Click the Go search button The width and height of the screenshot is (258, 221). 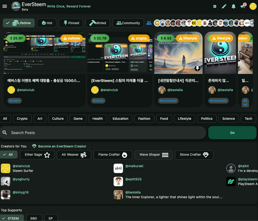click(x=232, y=133)
